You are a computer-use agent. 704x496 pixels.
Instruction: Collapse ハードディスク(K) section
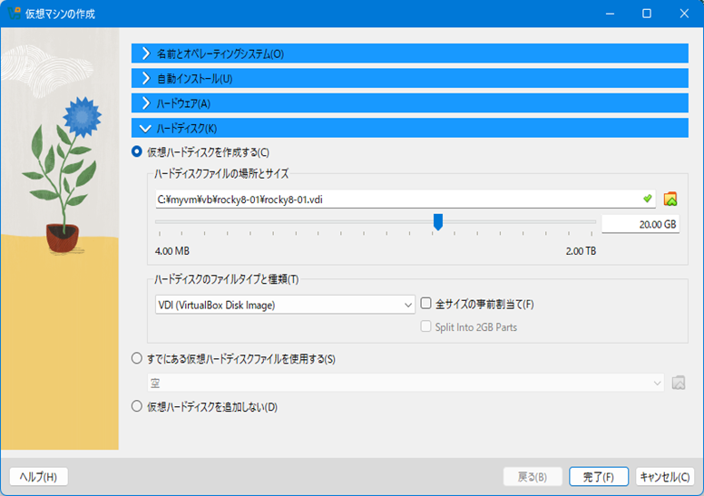tap(409, 129)
